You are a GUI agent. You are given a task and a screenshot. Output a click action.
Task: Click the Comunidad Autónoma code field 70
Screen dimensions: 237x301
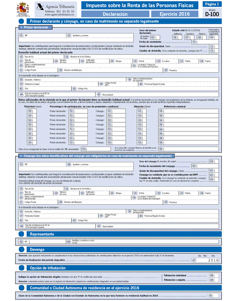pyautogui.click(x=216, y=296)
